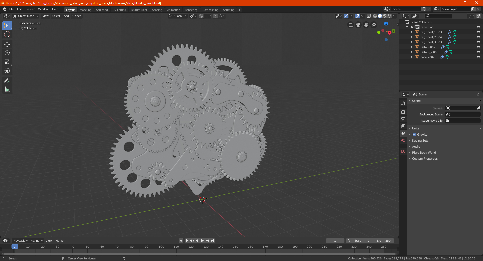The height and width of the screenshot is (261, 483).
Task: Play the animation forward
Action: pos(202,241)
